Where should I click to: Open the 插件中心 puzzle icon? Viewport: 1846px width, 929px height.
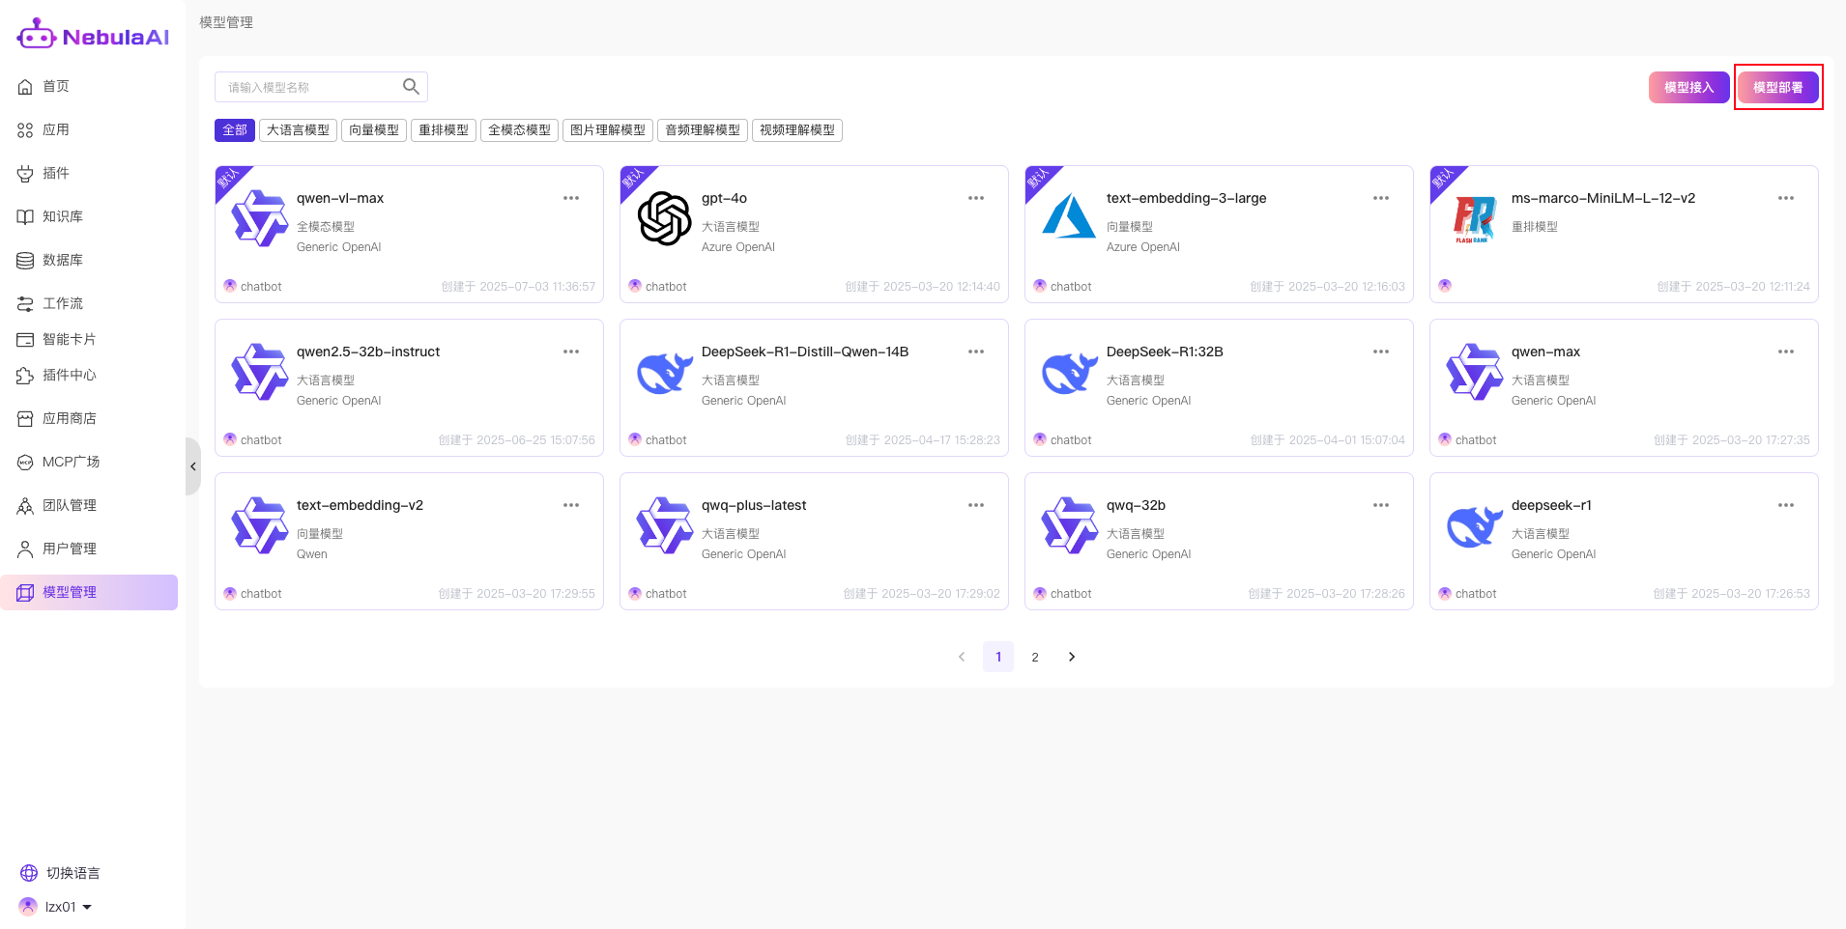[x=25, y=376]
